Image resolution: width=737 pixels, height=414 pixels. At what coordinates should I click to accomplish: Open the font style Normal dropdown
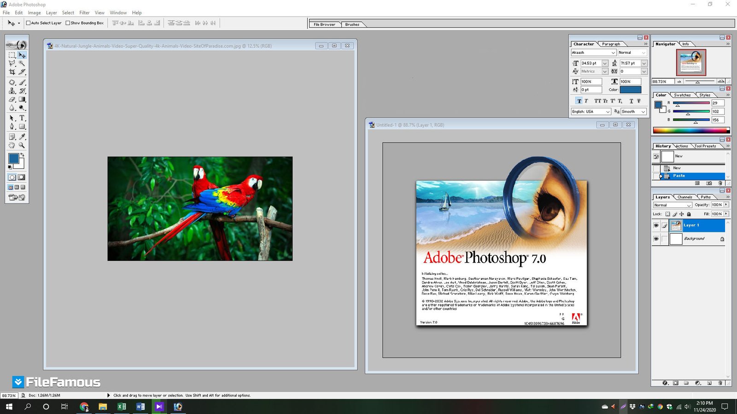tap(643, 52)
